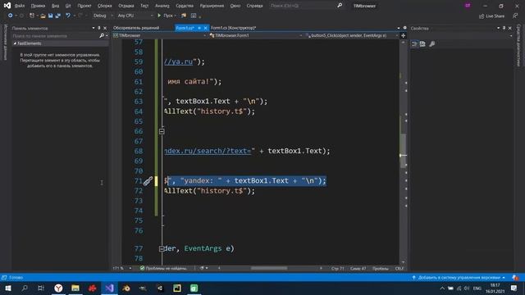Screen dimensions: 525x295
Task: Open the Отладка menu
Action: 126,6
